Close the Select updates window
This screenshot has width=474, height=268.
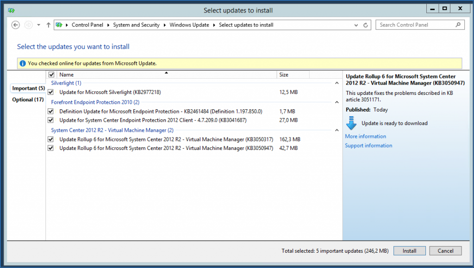[460, 9]
